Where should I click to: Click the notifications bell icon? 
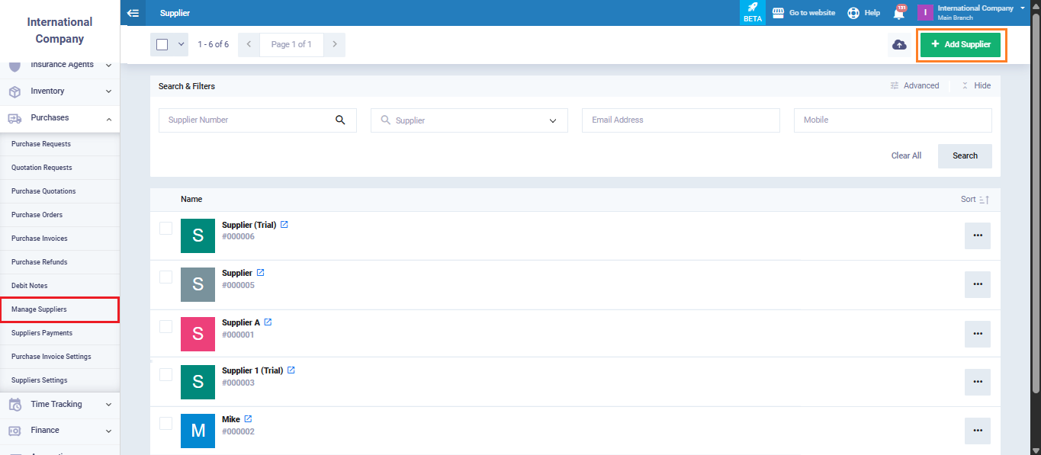[x=899, y=13]
